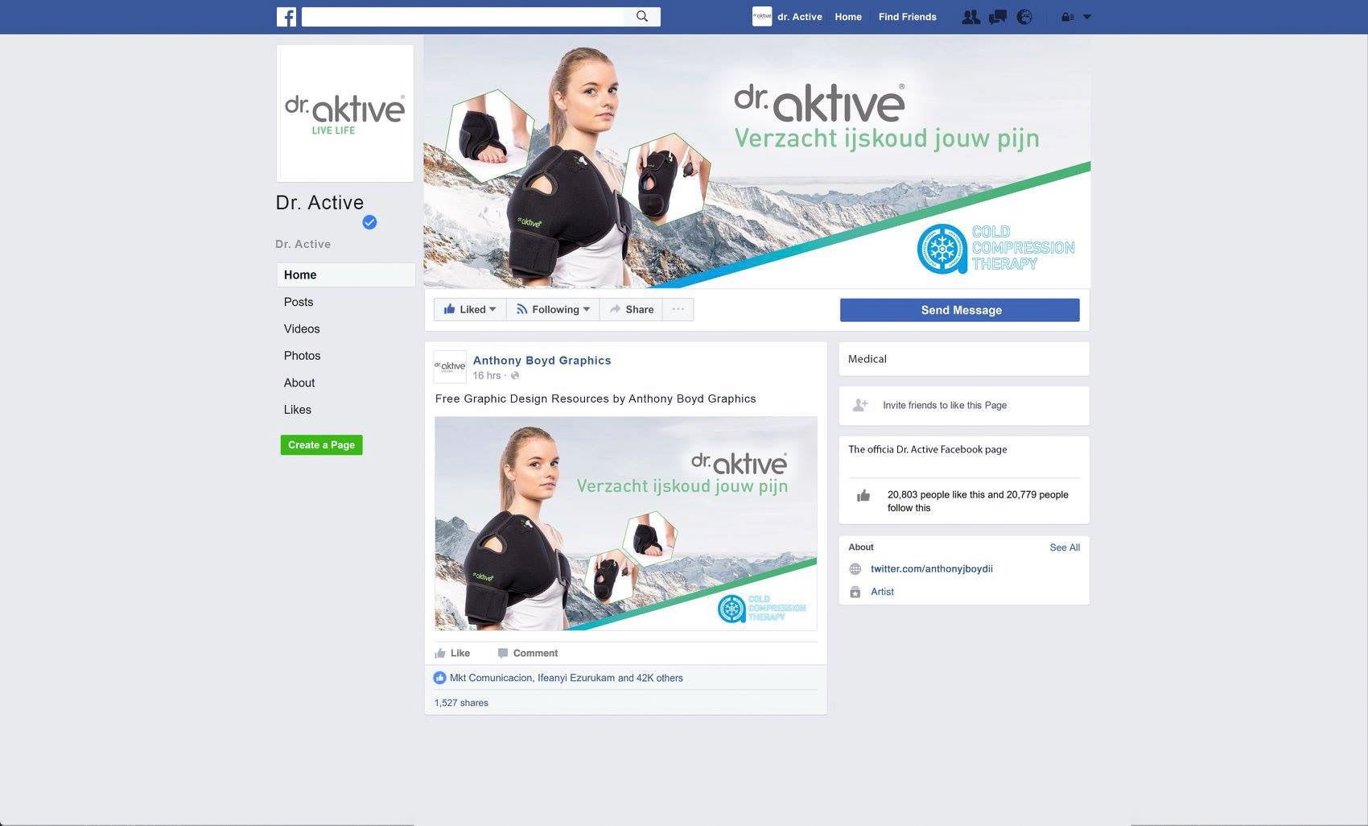Click the grey Dr. Active username text

click(x=303, y=244)
